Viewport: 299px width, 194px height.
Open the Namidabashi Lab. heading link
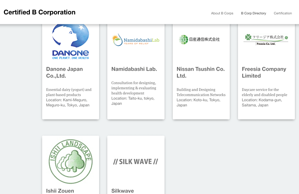pyautogui.click(x=134, y=69)
